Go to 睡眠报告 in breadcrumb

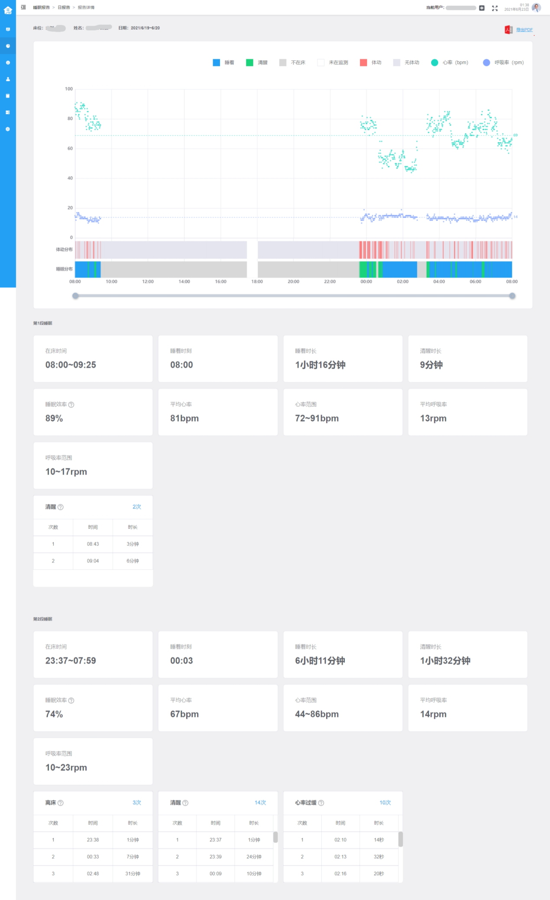click(42, 7)
